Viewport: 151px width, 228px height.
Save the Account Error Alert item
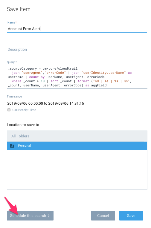pyautogui.click(x=131, y=216)
